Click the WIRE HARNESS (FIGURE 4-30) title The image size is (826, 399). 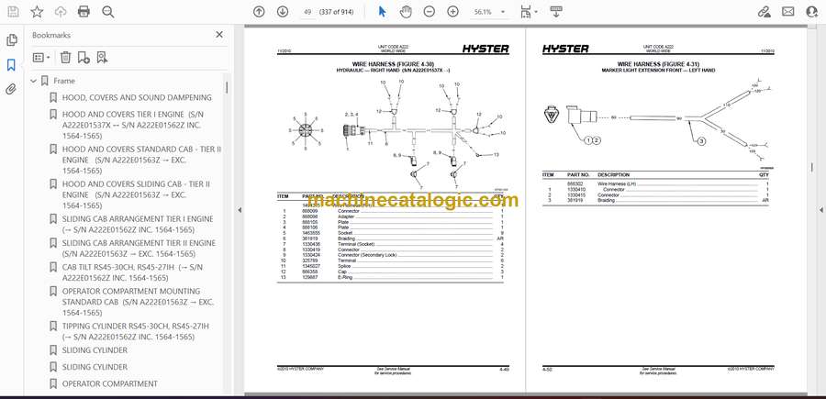[x=393, y=64]
